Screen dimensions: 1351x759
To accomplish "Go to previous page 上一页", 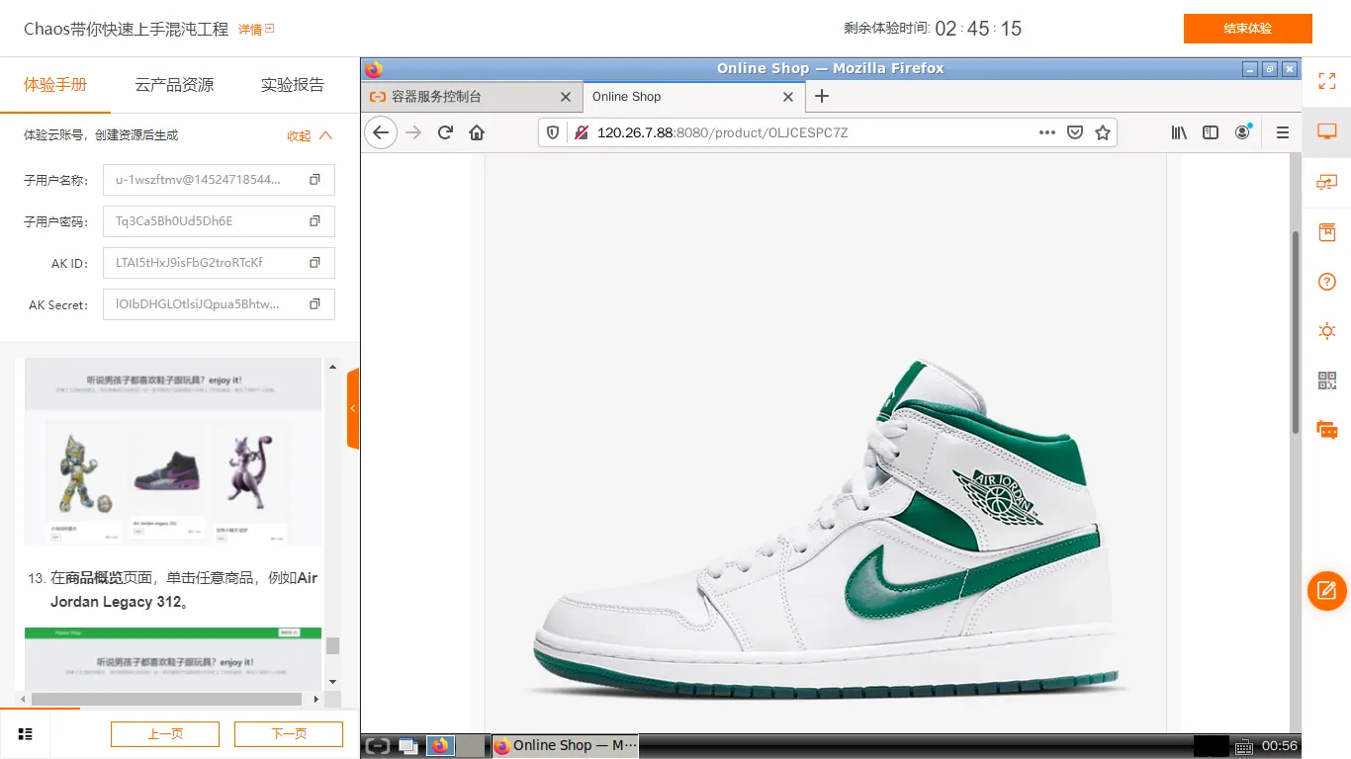I will tap(165, 734).
